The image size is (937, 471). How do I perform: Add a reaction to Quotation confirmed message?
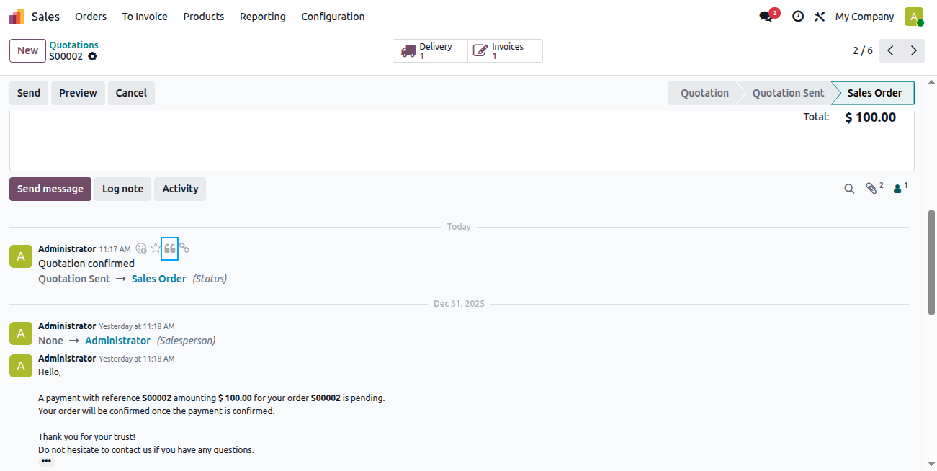coord(141,248)
